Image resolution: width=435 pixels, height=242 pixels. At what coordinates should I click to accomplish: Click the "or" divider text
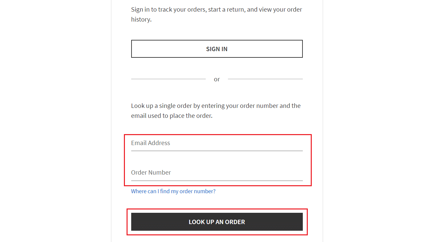click(x=217, y=79)
